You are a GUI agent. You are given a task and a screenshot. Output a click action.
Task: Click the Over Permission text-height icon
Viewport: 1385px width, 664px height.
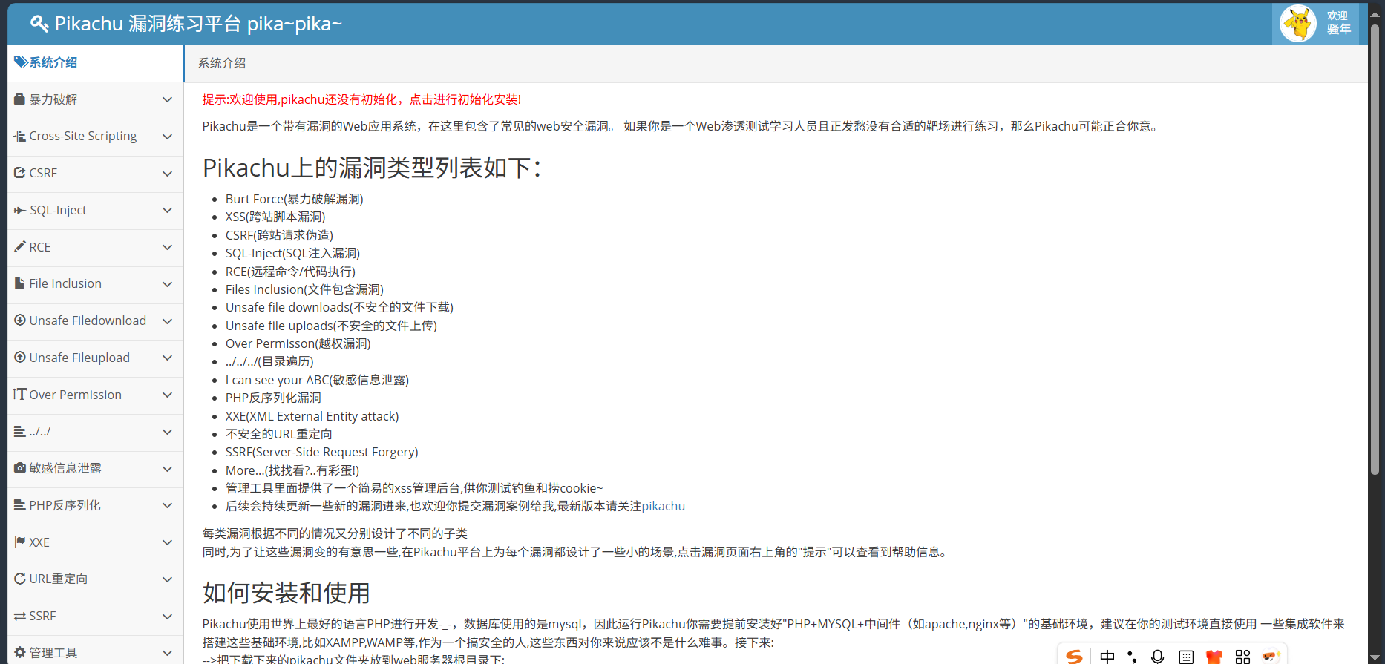pyautogui.click(x=20, y=394)
